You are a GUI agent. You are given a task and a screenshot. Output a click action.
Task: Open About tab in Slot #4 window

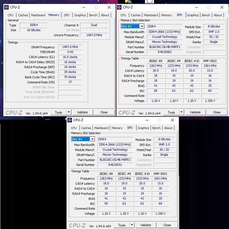168,128
